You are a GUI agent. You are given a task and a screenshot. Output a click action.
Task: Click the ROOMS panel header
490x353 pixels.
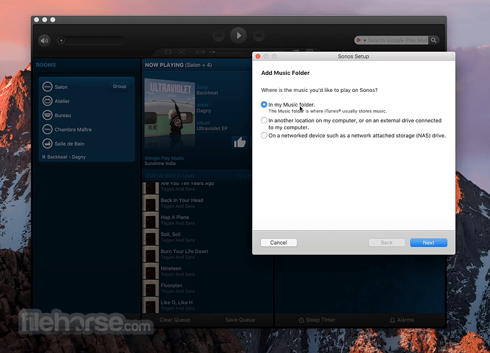tap(46, 65)
